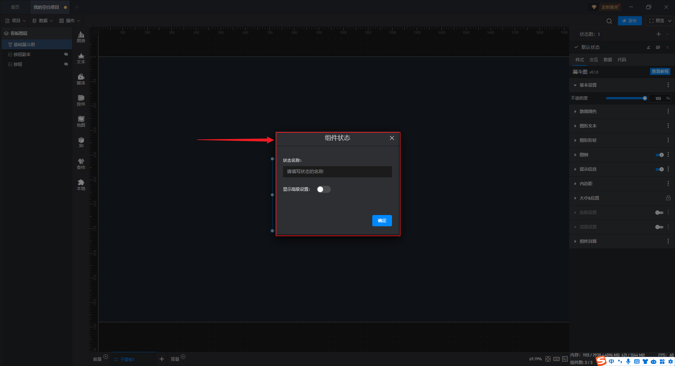The width and height of the screenshot is (675, 366).
Task: Select the 样式 tab
Action: tap(580, 60)
